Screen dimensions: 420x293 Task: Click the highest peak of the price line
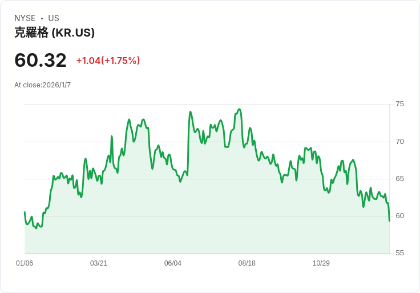240,109
